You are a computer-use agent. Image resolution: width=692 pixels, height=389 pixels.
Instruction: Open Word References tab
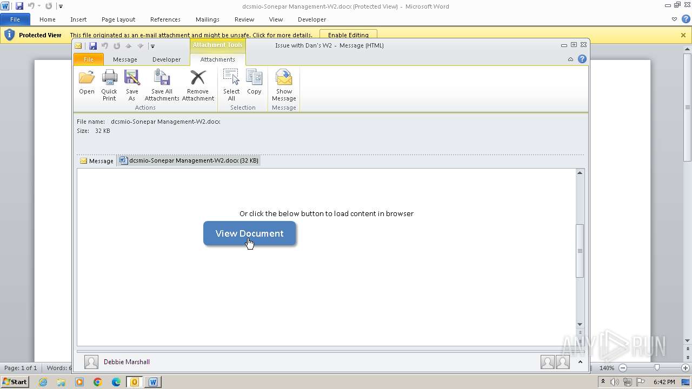click(165, 19)
